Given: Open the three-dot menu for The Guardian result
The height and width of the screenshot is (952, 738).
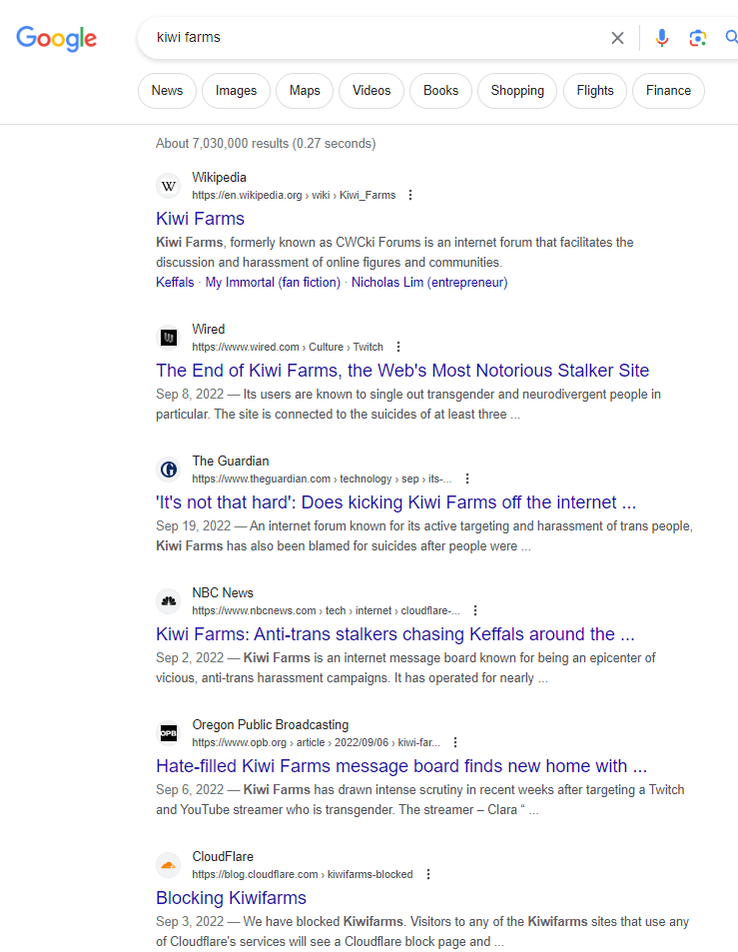Looking at the screenshot, I should [466, 478].
